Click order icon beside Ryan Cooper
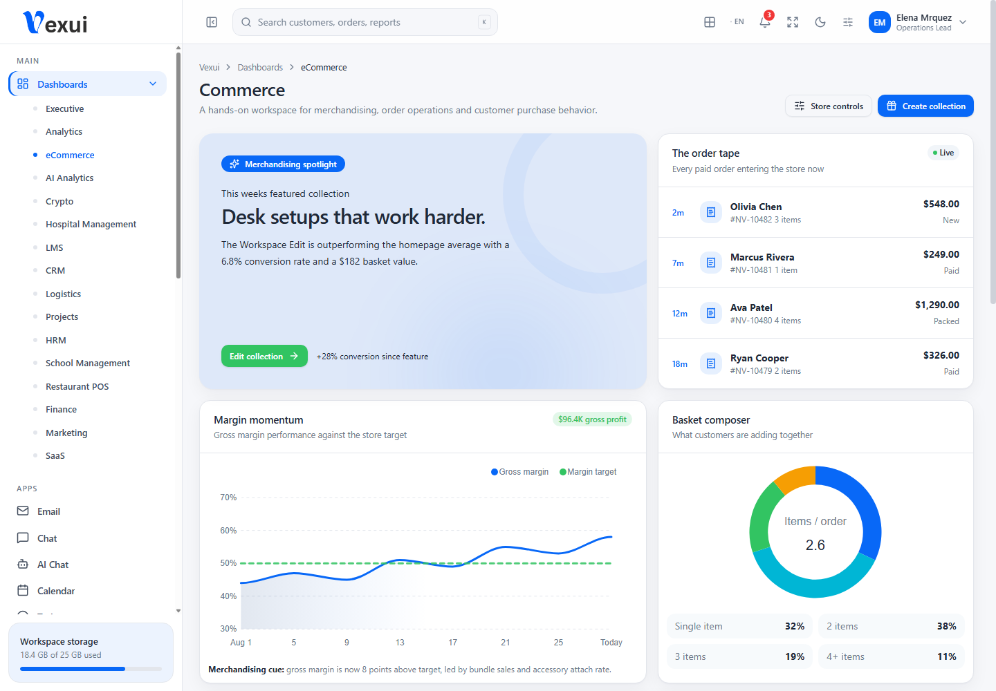 click(x=711, y=363)
